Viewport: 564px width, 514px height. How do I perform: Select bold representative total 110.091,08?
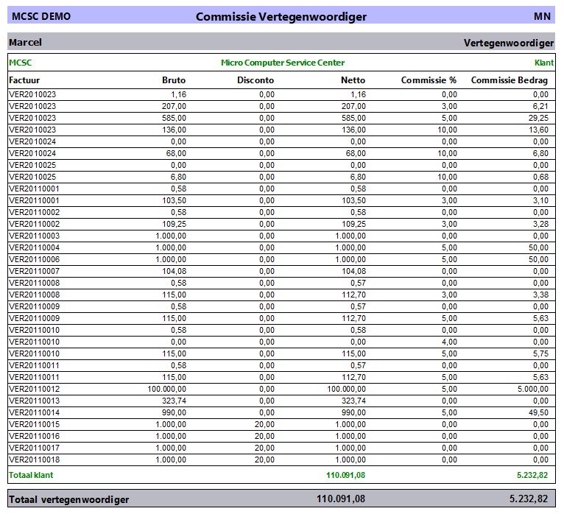point(341,499)
